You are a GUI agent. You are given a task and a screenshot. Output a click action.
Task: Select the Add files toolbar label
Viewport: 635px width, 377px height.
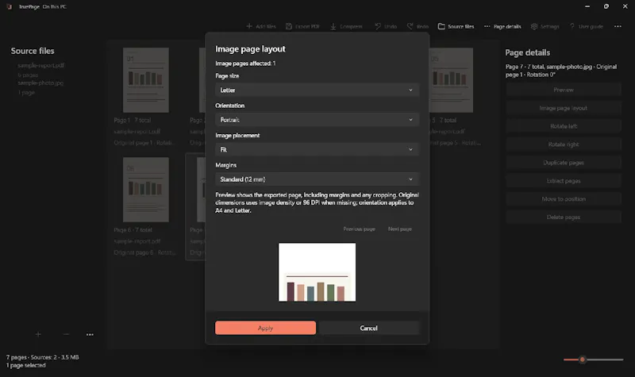266,27
